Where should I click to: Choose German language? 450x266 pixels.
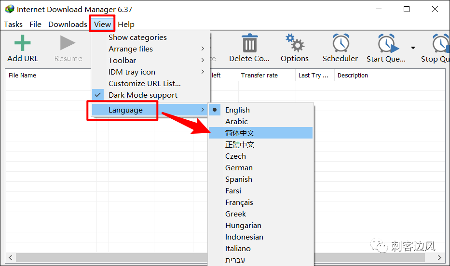coord(260,167)
